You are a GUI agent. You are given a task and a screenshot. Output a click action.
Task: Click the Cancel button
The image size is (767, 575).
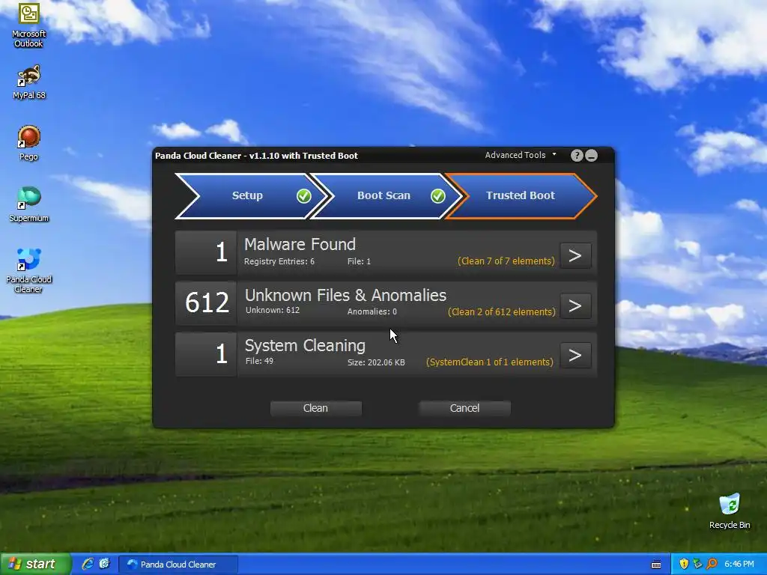pos(464,408)
